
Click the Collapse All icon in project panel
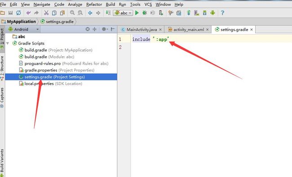[95, 29]
